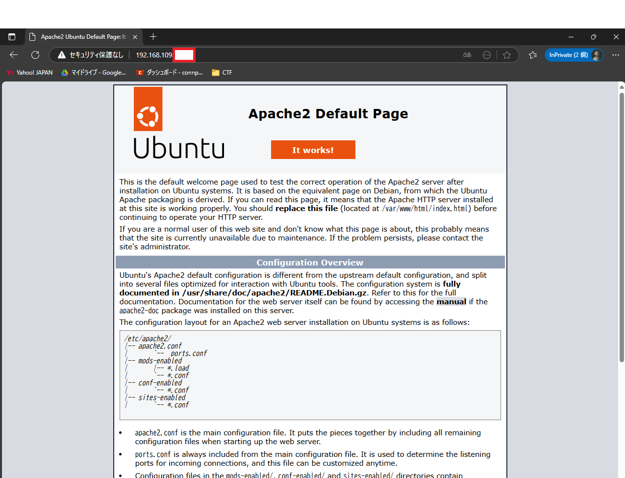This screenshot has height=478, width=625.
Task: Click '/usr/share/doc/apache2/README.Debian.gz' bold text
Action: [275, 293]
